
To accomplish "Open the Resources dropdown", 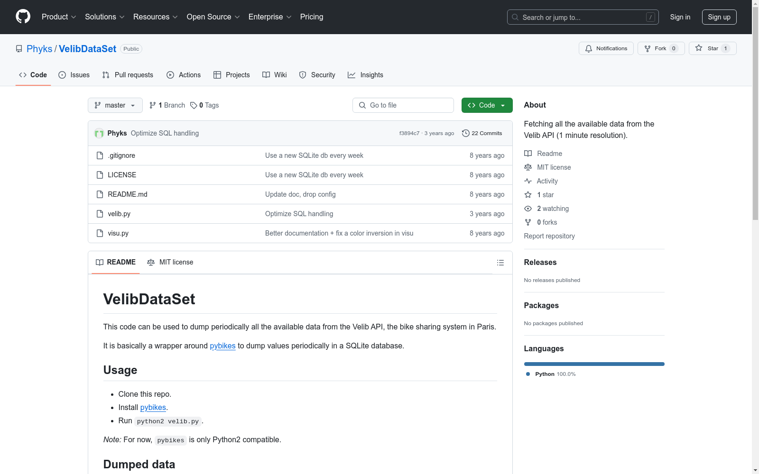I will [156, 17].
